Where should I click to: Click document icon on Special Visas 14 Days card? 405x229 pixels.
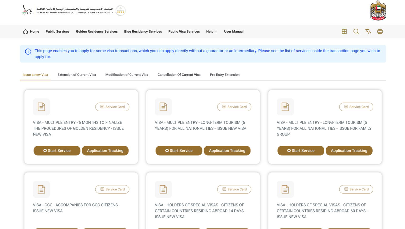coord(163,189)
